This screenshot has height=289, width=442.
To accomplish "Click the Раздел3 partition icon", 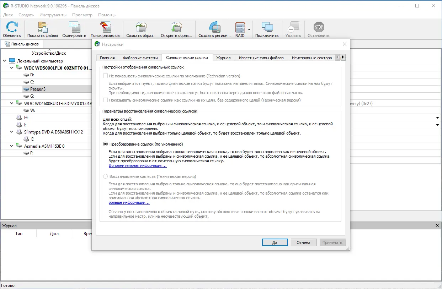I will pos(26,89).
